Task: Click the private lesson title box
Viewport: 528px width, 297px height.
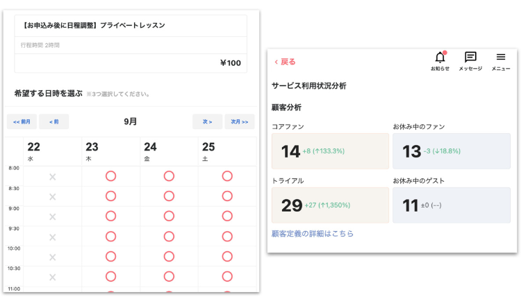Action: (131, 26)
